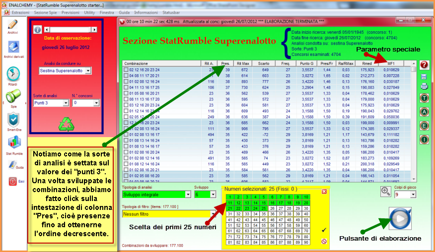Click the green circular E button

(x=424, y=126)
